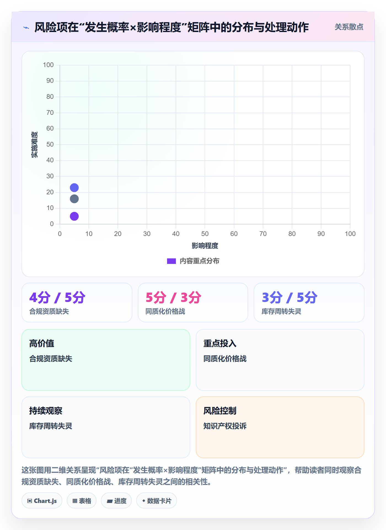Click the 数据卡片 tag chip
Viewport: 386px width, 530px height.
pyautogui.click(x=157, y=500)
